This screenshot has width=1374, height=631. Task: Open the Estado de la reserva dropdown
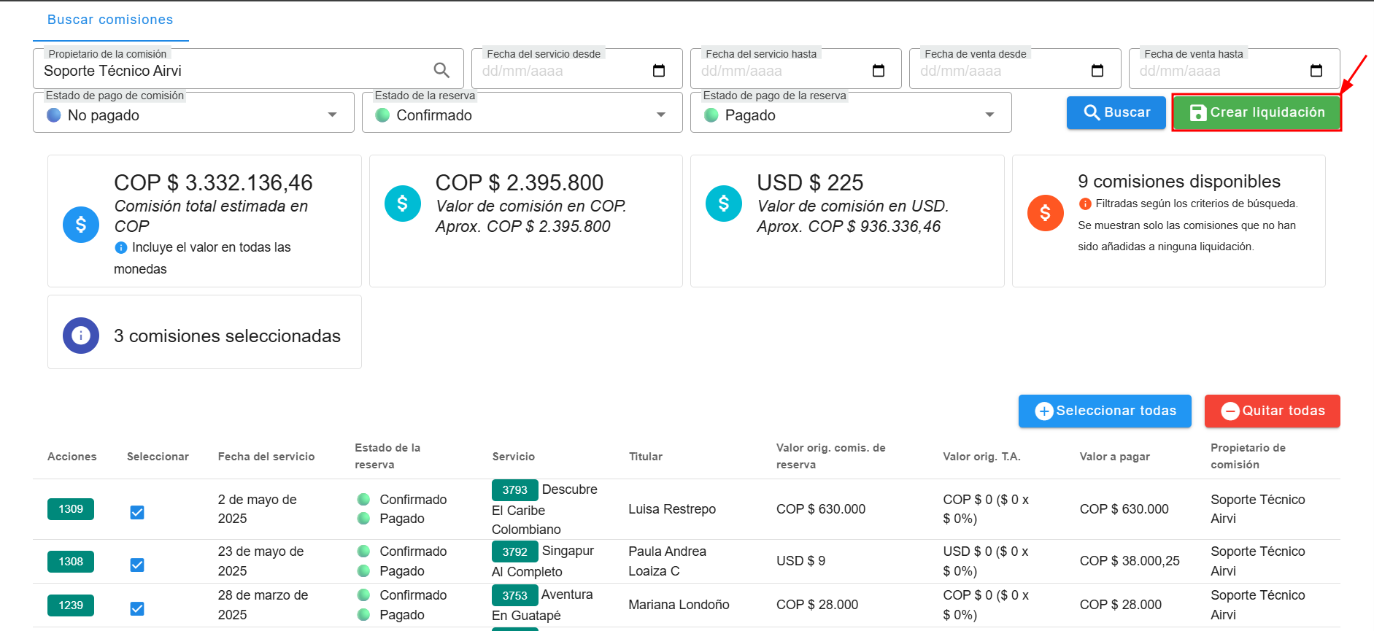(660, 115)
